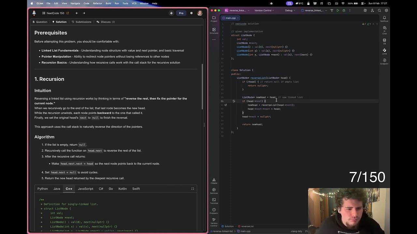Open the AI Chat panel
417x234 pixels.
pyautogui.click(x=384, y=30)
